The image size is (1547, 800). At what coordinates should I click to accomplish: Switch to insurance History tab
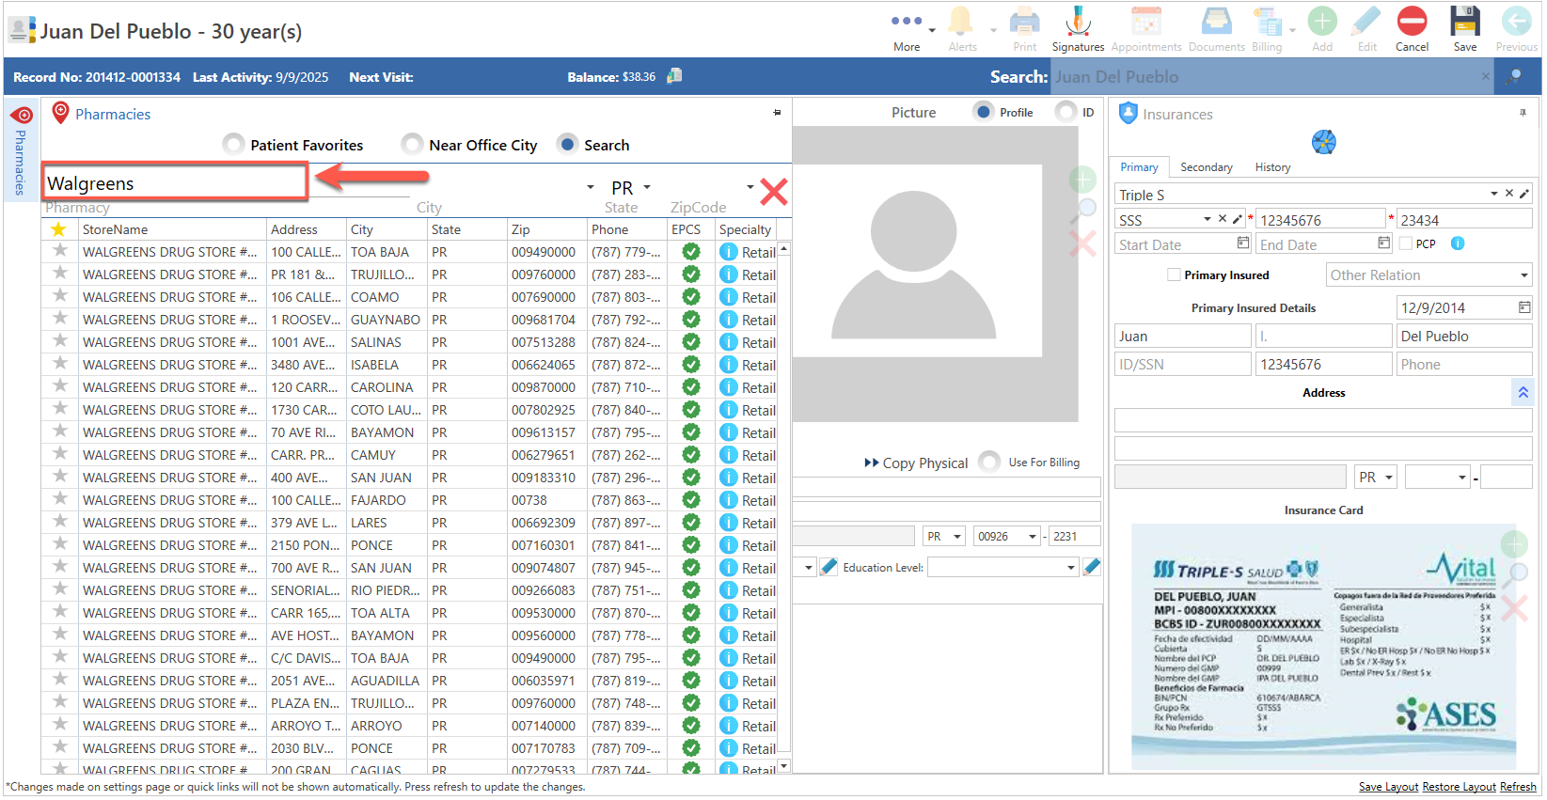[1272, 166]
